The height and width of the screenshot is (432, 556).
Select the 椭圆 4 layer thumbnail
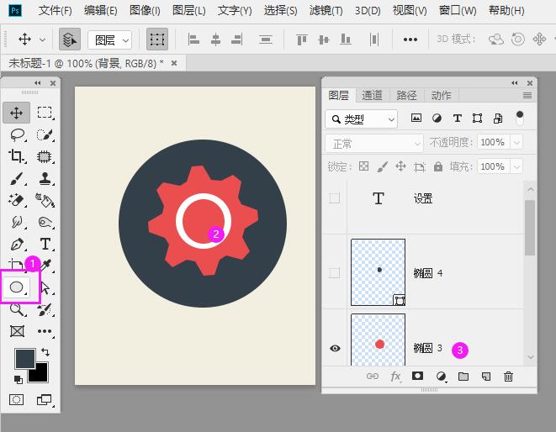coord(378,272)
